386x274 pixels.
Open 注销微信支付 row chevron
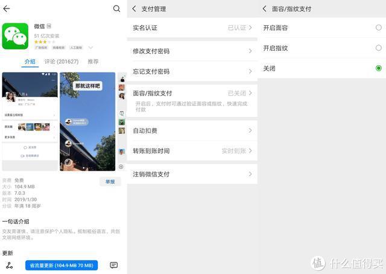click(x=250, y=174)
